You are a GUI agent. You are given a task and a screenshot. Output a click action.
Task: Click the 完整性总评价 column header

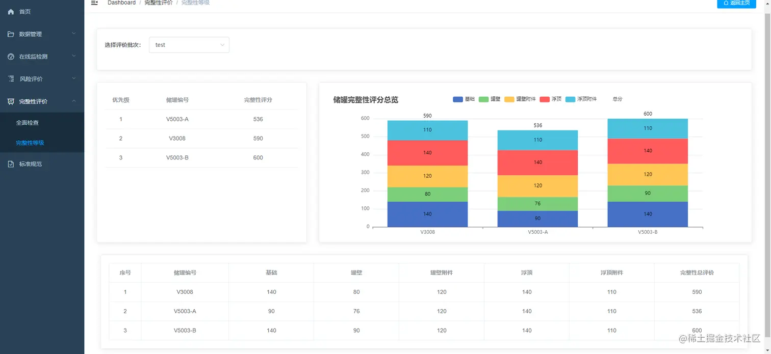pyautogui.click(x=697, y=273)
